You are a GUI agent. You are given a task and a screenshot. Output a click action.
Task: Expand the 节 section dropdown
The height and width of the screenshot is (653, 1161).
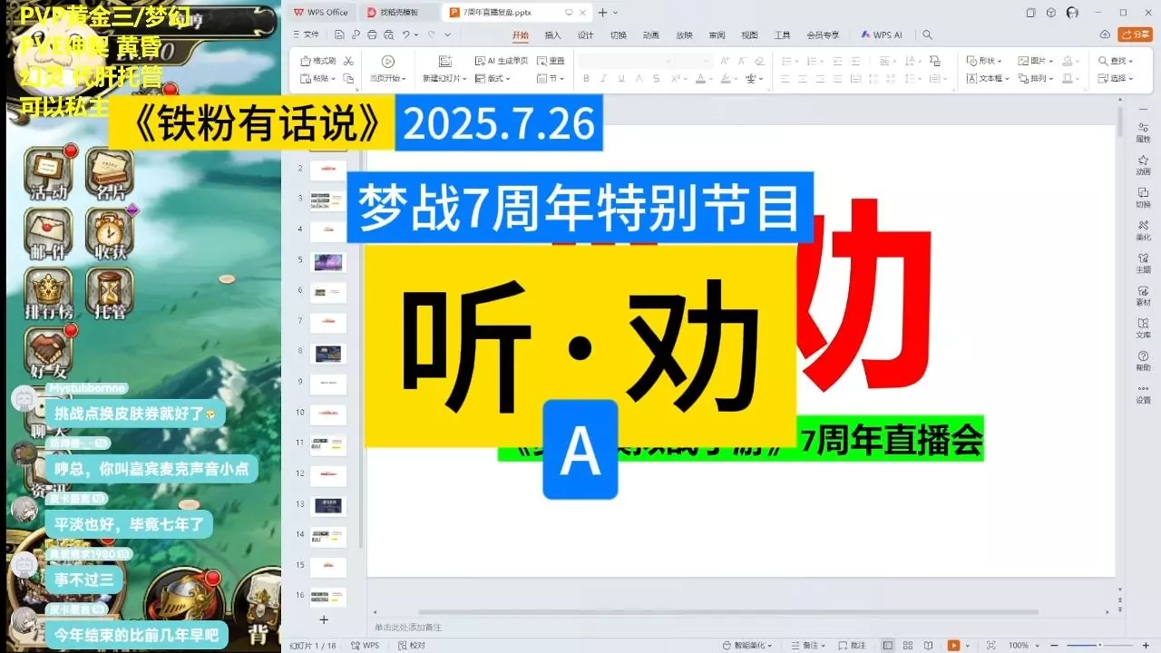click(551, 79)
